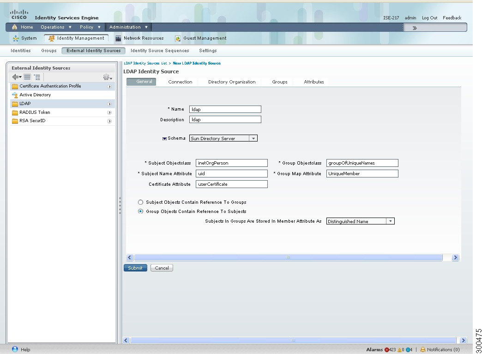Click the page bottom scrollbar's right arrow
482x354 pixels.
(x=463, y=340)
